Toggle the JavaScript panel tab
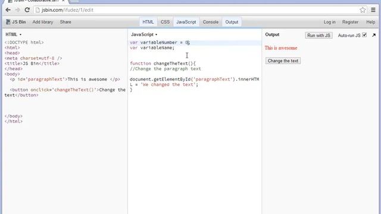Screen dimensions: 381x214 186,22
